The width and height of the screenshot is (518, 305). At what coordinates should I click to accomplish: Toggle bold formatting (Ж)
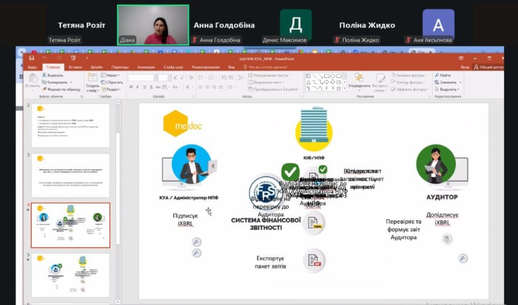[131, 87]
